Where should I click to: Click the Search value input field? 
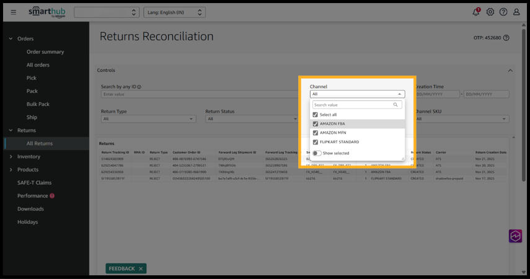(352, 105)
